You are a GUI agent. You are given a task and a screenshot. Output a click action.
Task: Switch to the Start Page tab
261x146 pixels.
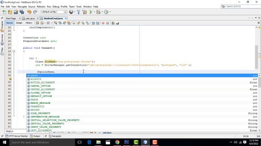11,18
